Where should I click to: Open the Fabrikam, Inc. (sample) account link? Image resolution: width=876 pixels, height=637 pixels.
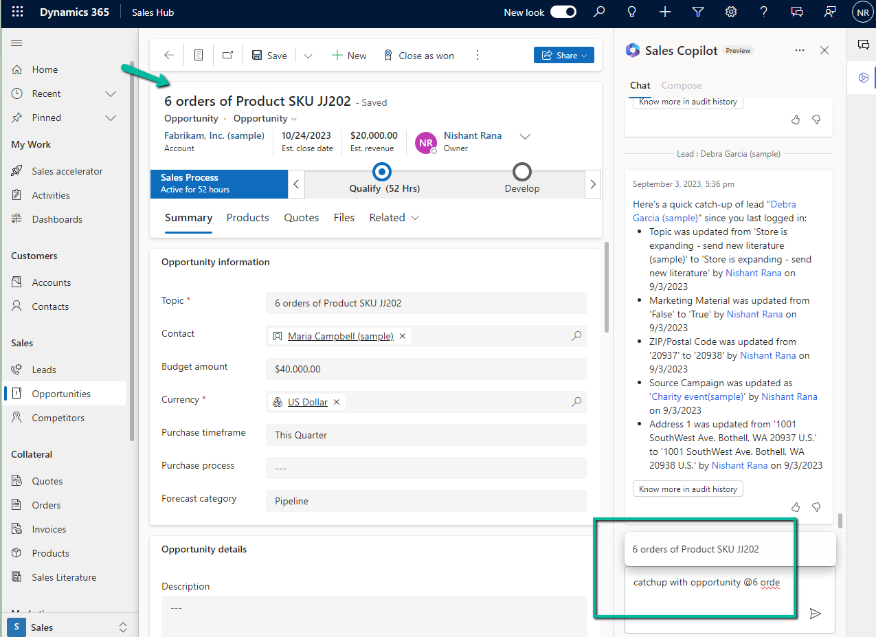click(x=214, y=136)
